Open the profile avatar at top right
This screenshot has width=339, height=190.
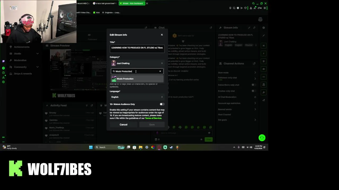(260, 19)
